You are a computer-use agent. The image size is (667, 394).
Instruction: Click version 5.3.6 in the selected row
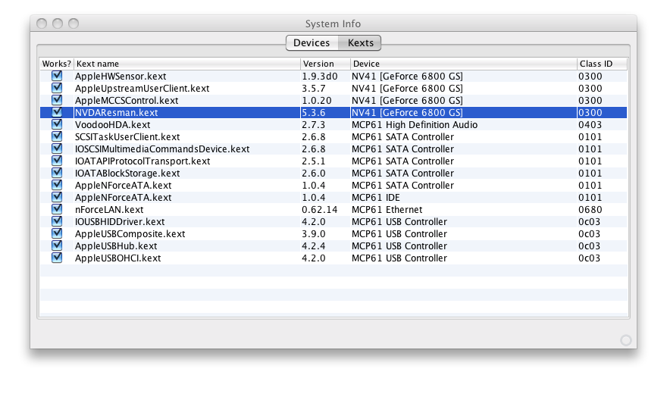[x=314, y=113]
